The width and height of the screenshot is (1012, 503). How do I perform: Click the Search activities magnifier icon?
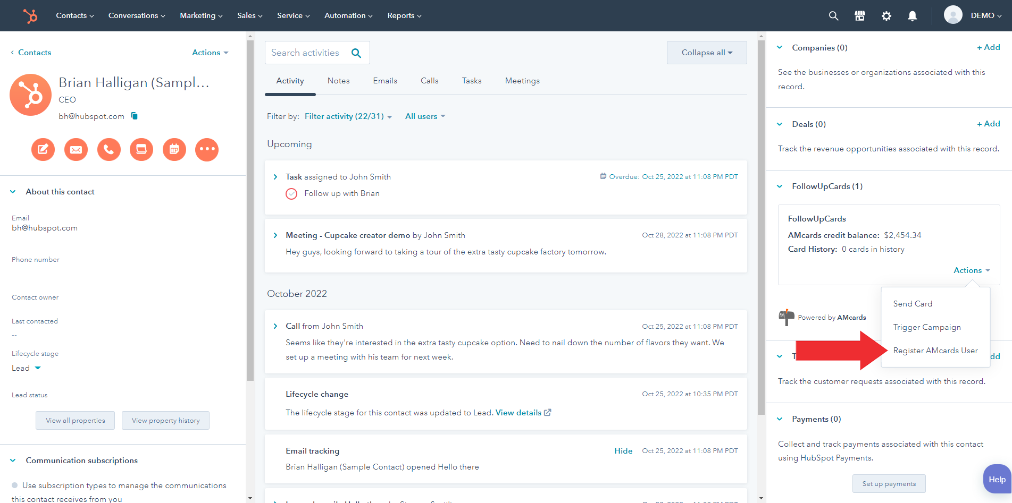(356, 53)
